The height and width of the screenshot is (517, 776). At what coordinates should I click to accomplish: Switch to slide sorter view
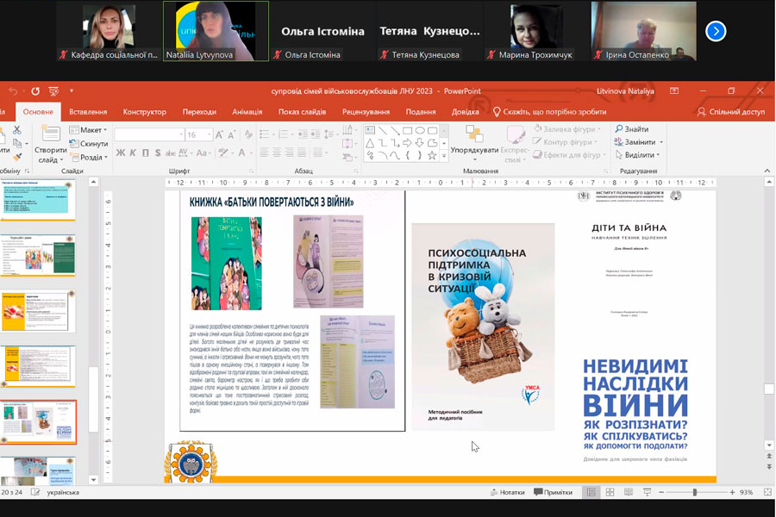point(610,492)
